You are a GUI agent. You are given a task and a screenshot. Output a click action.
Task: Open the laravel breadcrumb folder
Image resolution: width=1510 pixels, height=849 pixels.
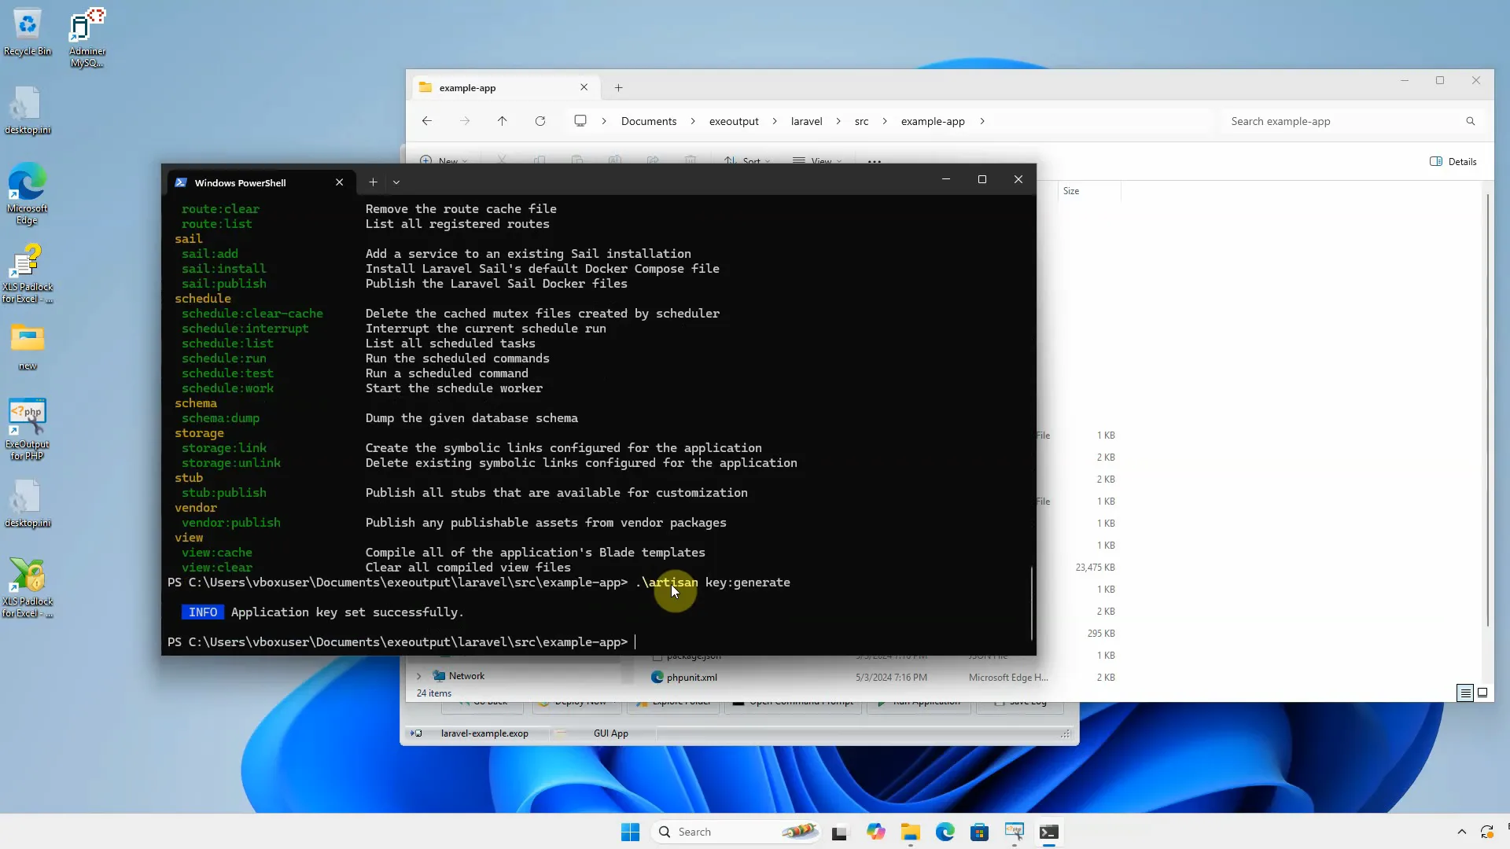point(806,121)
